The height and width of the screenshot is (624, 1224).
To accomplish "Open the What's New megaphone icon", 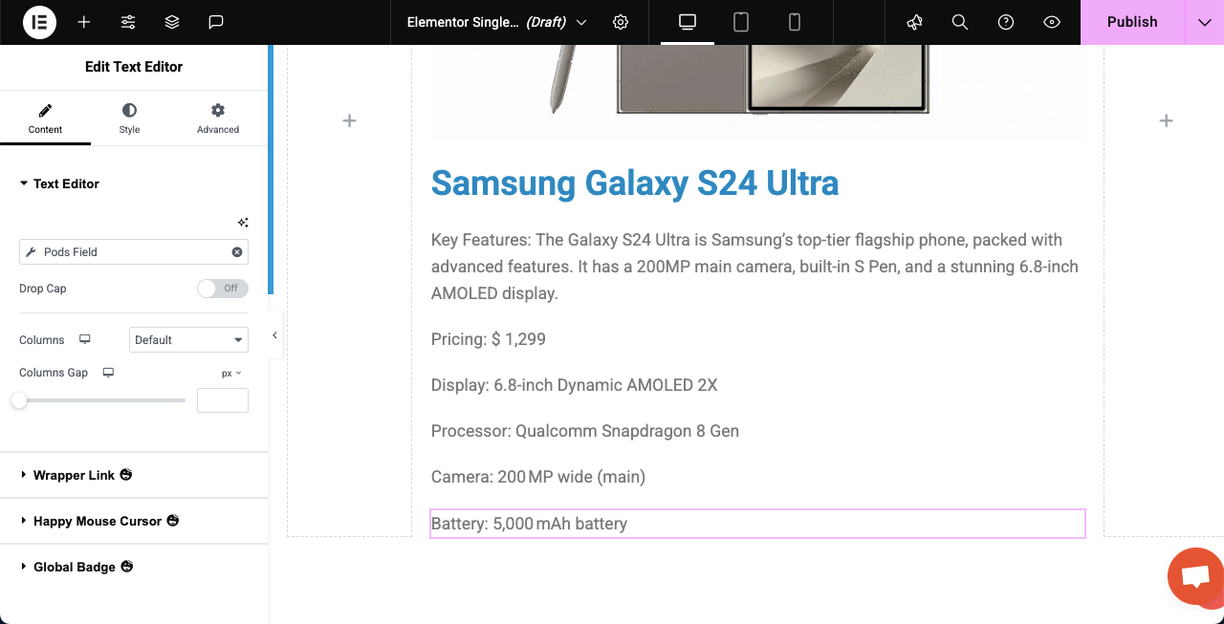I will click(914, 22).
